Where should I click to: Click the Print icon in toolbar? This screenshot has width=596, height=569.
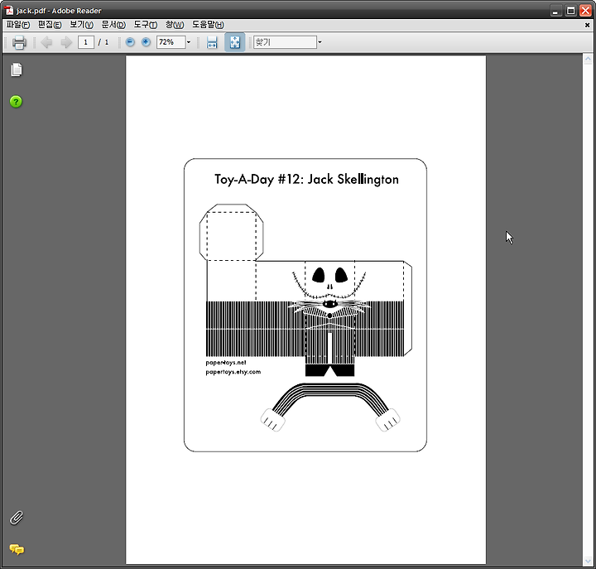[x=19, y=42]
